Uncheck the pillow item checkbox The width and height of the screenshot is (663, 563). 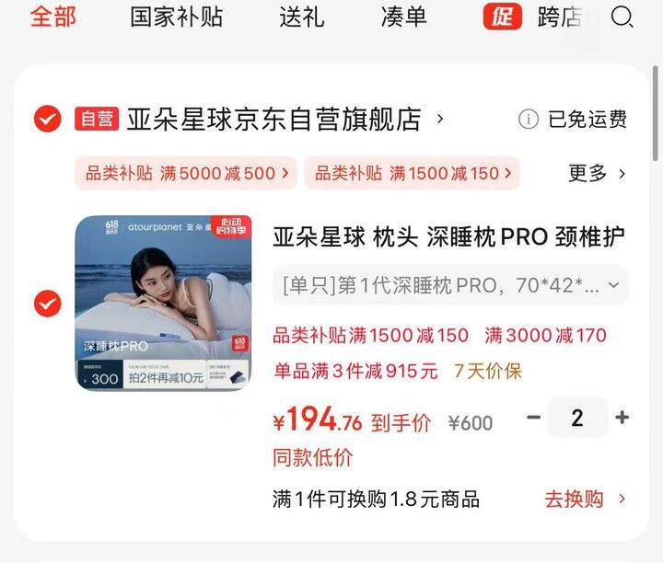[x=47, y=304]
